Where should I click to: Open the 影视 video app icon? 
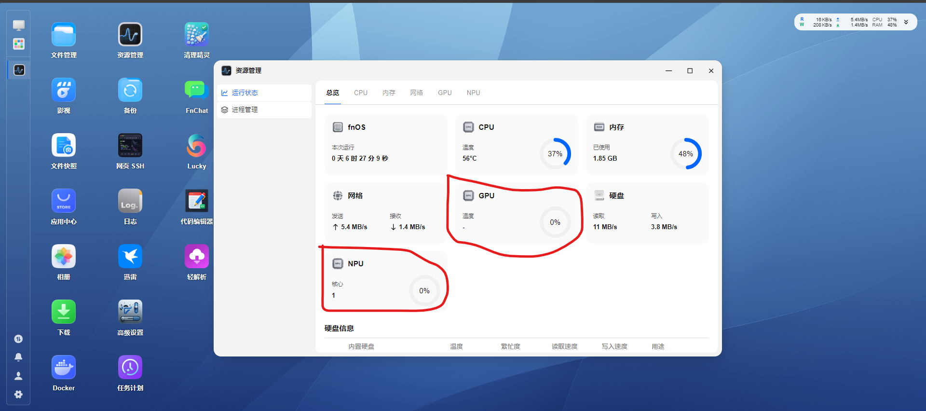pos(64,90)
